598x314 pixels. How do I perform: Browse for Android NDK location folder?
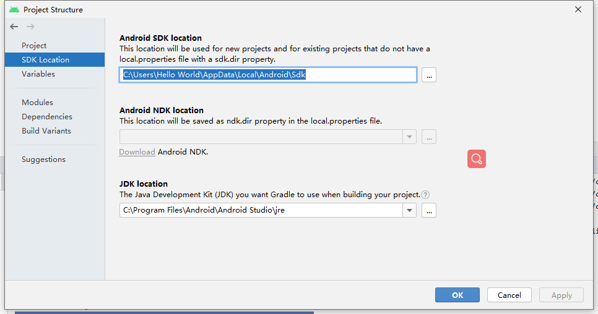point(428,137)
